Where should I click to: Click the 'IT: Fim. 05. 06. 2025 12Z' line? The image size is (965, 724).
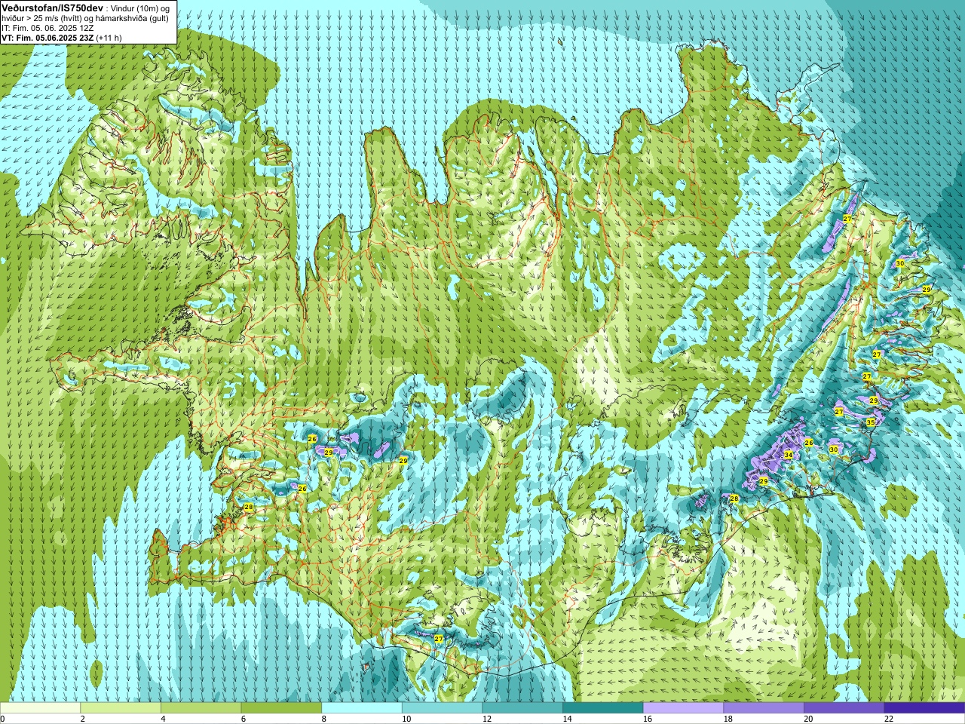tap(47, 27)
